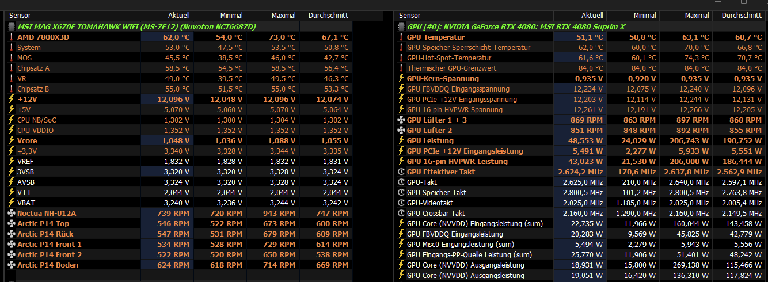Sort by Sensor column in the mainboard panel

[x=73, y=15]
